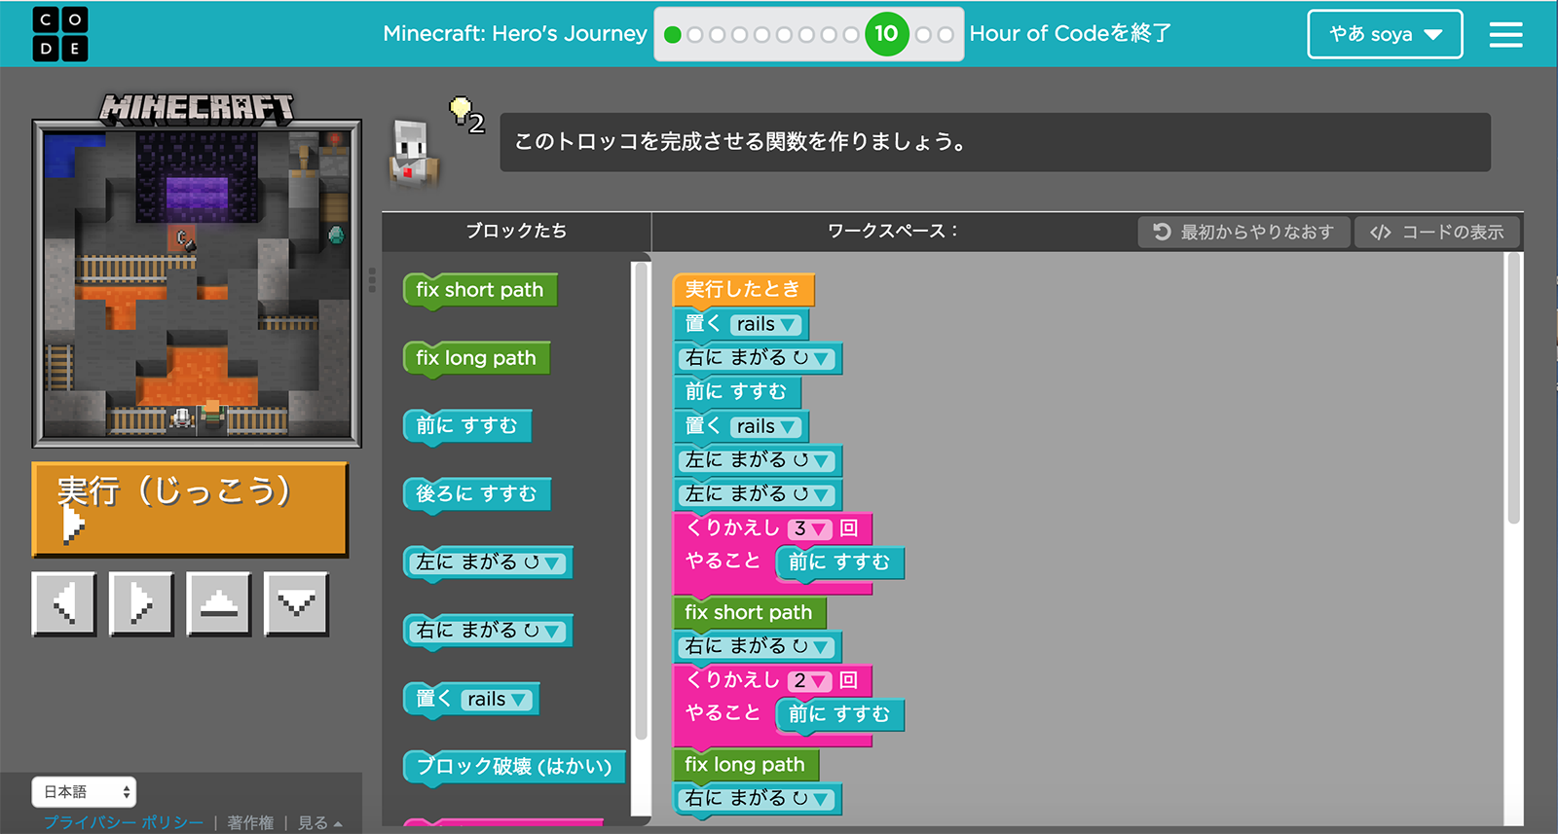Click the iron golem character avatar
This screenshot has height=834, width=1558.
pos(415,152)
